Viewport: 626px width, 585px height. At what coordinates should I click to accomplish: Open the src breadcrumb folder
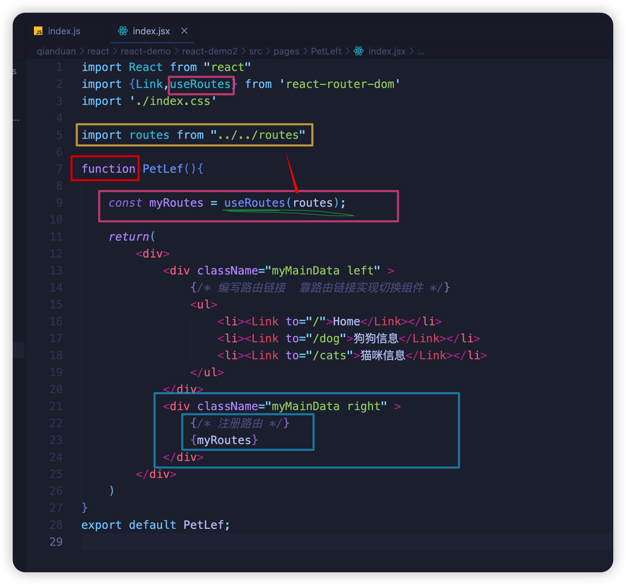pos(255,51)
